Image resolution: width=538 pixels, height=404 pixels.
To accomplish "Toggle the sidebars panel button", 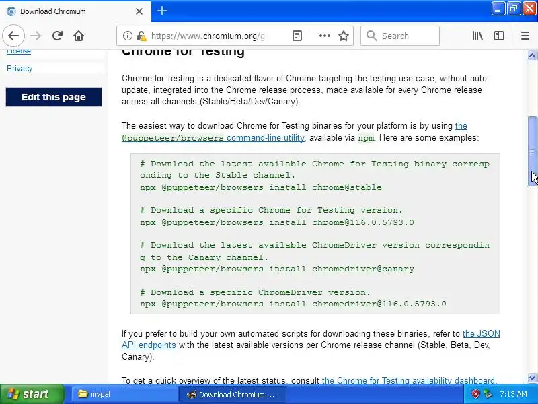I will 498,36.
